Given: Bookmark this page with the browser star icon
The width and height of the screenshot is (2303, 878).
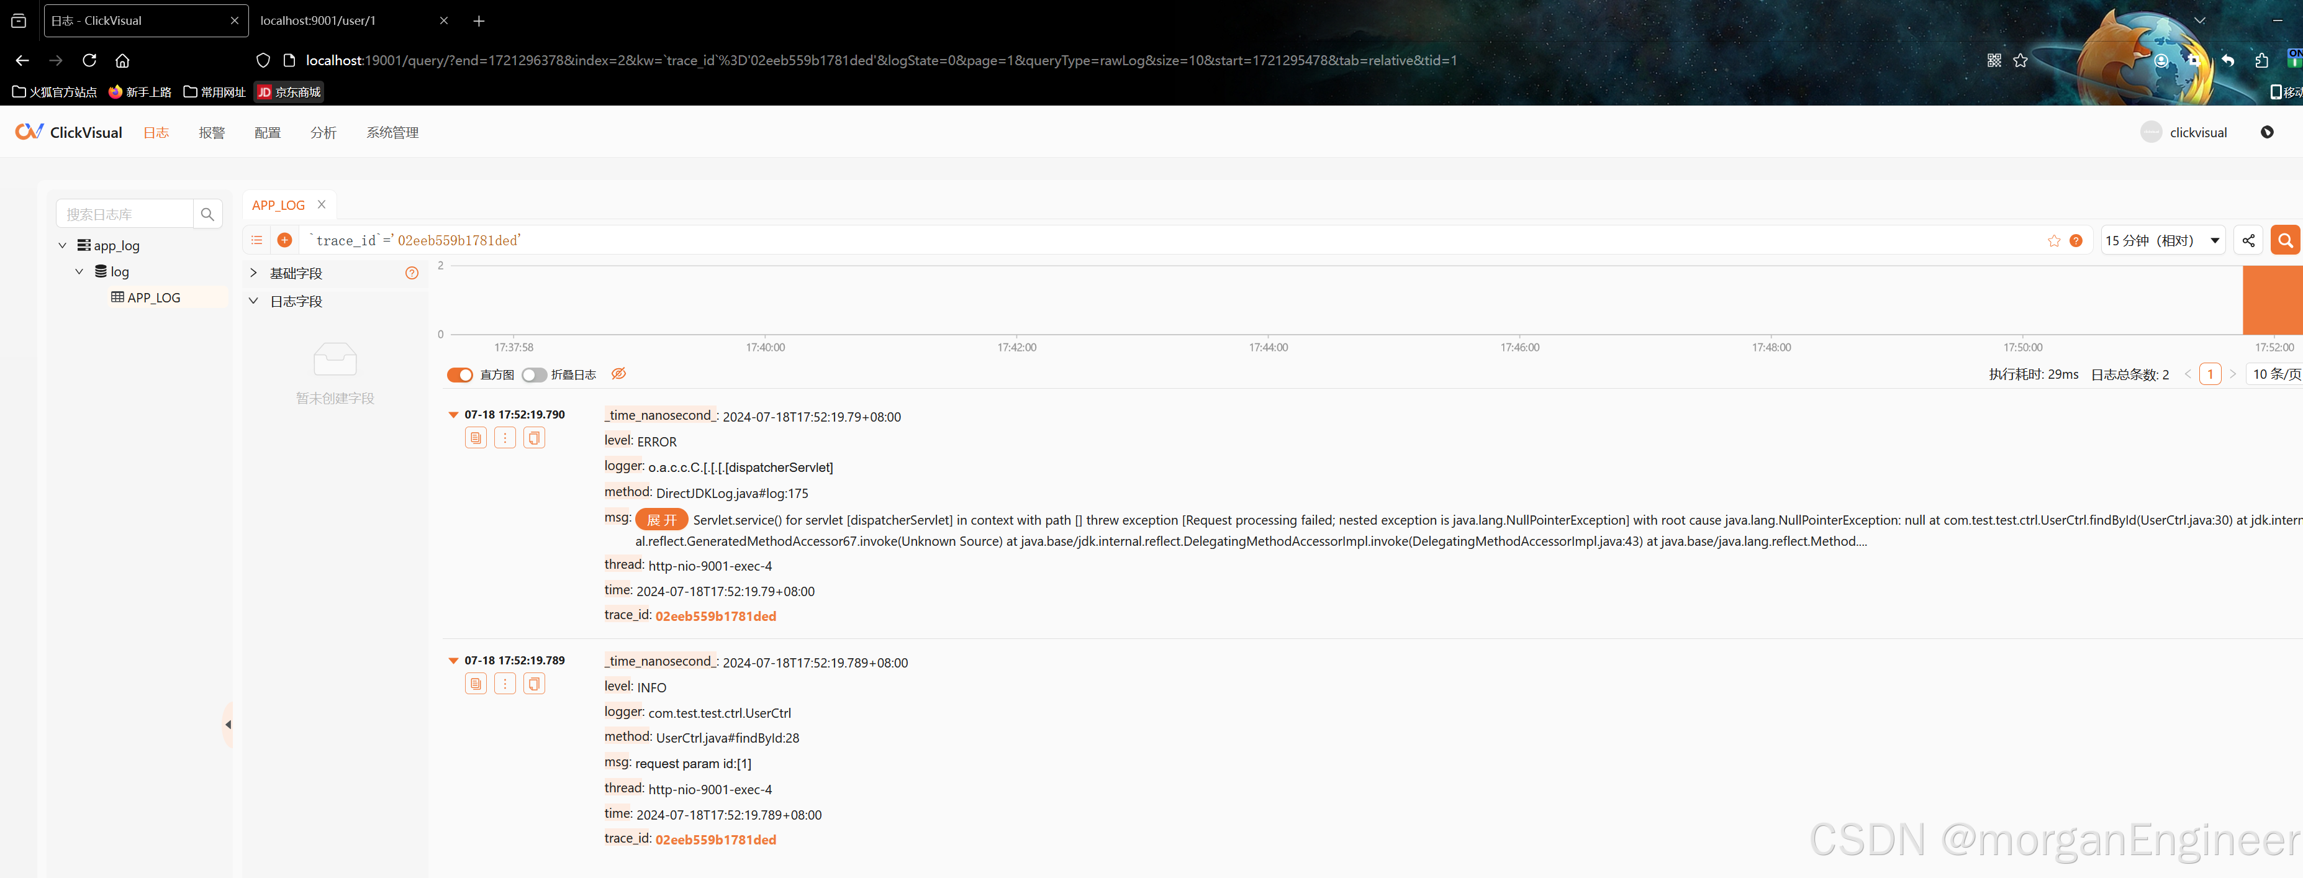Looking at the screenshot, I should click(2020, 61).
